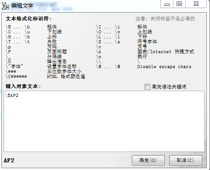Click the \### size code identifier

point(11,72)
